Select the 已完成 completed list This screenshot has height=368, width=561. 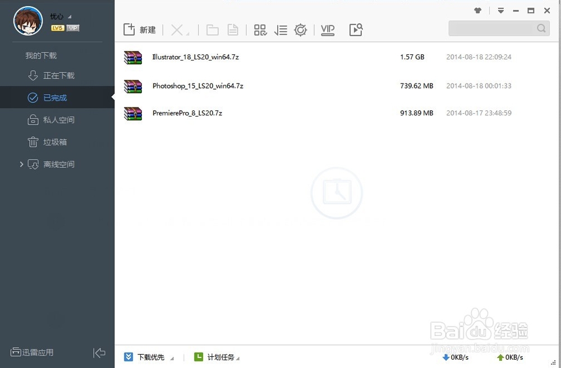point(57,97)
